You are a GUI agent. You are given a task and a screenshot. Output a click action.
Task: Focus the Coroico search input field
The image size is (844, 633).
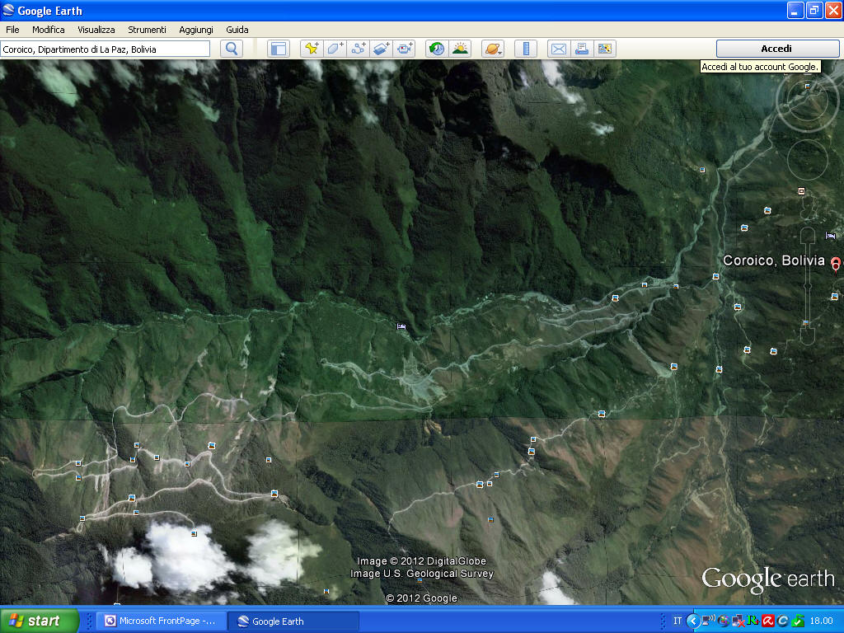105,49
